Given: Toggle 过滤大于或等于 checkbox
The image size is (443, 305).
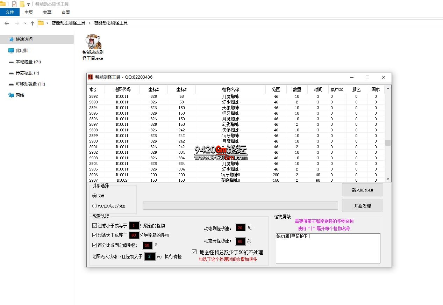Looking at the screenshot, I should click(95, 235).
